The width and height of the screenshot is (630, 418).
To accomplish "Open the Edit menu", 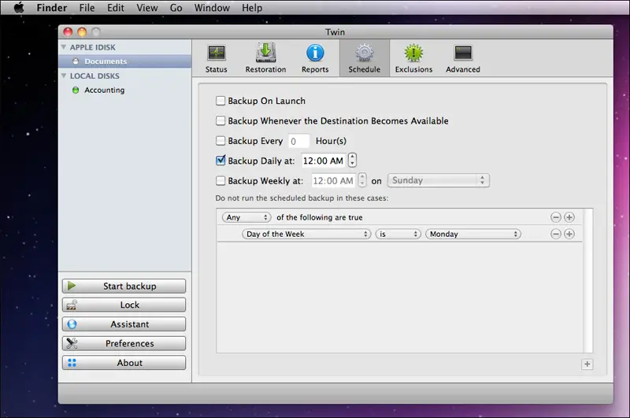I will [x=115, y=8].
